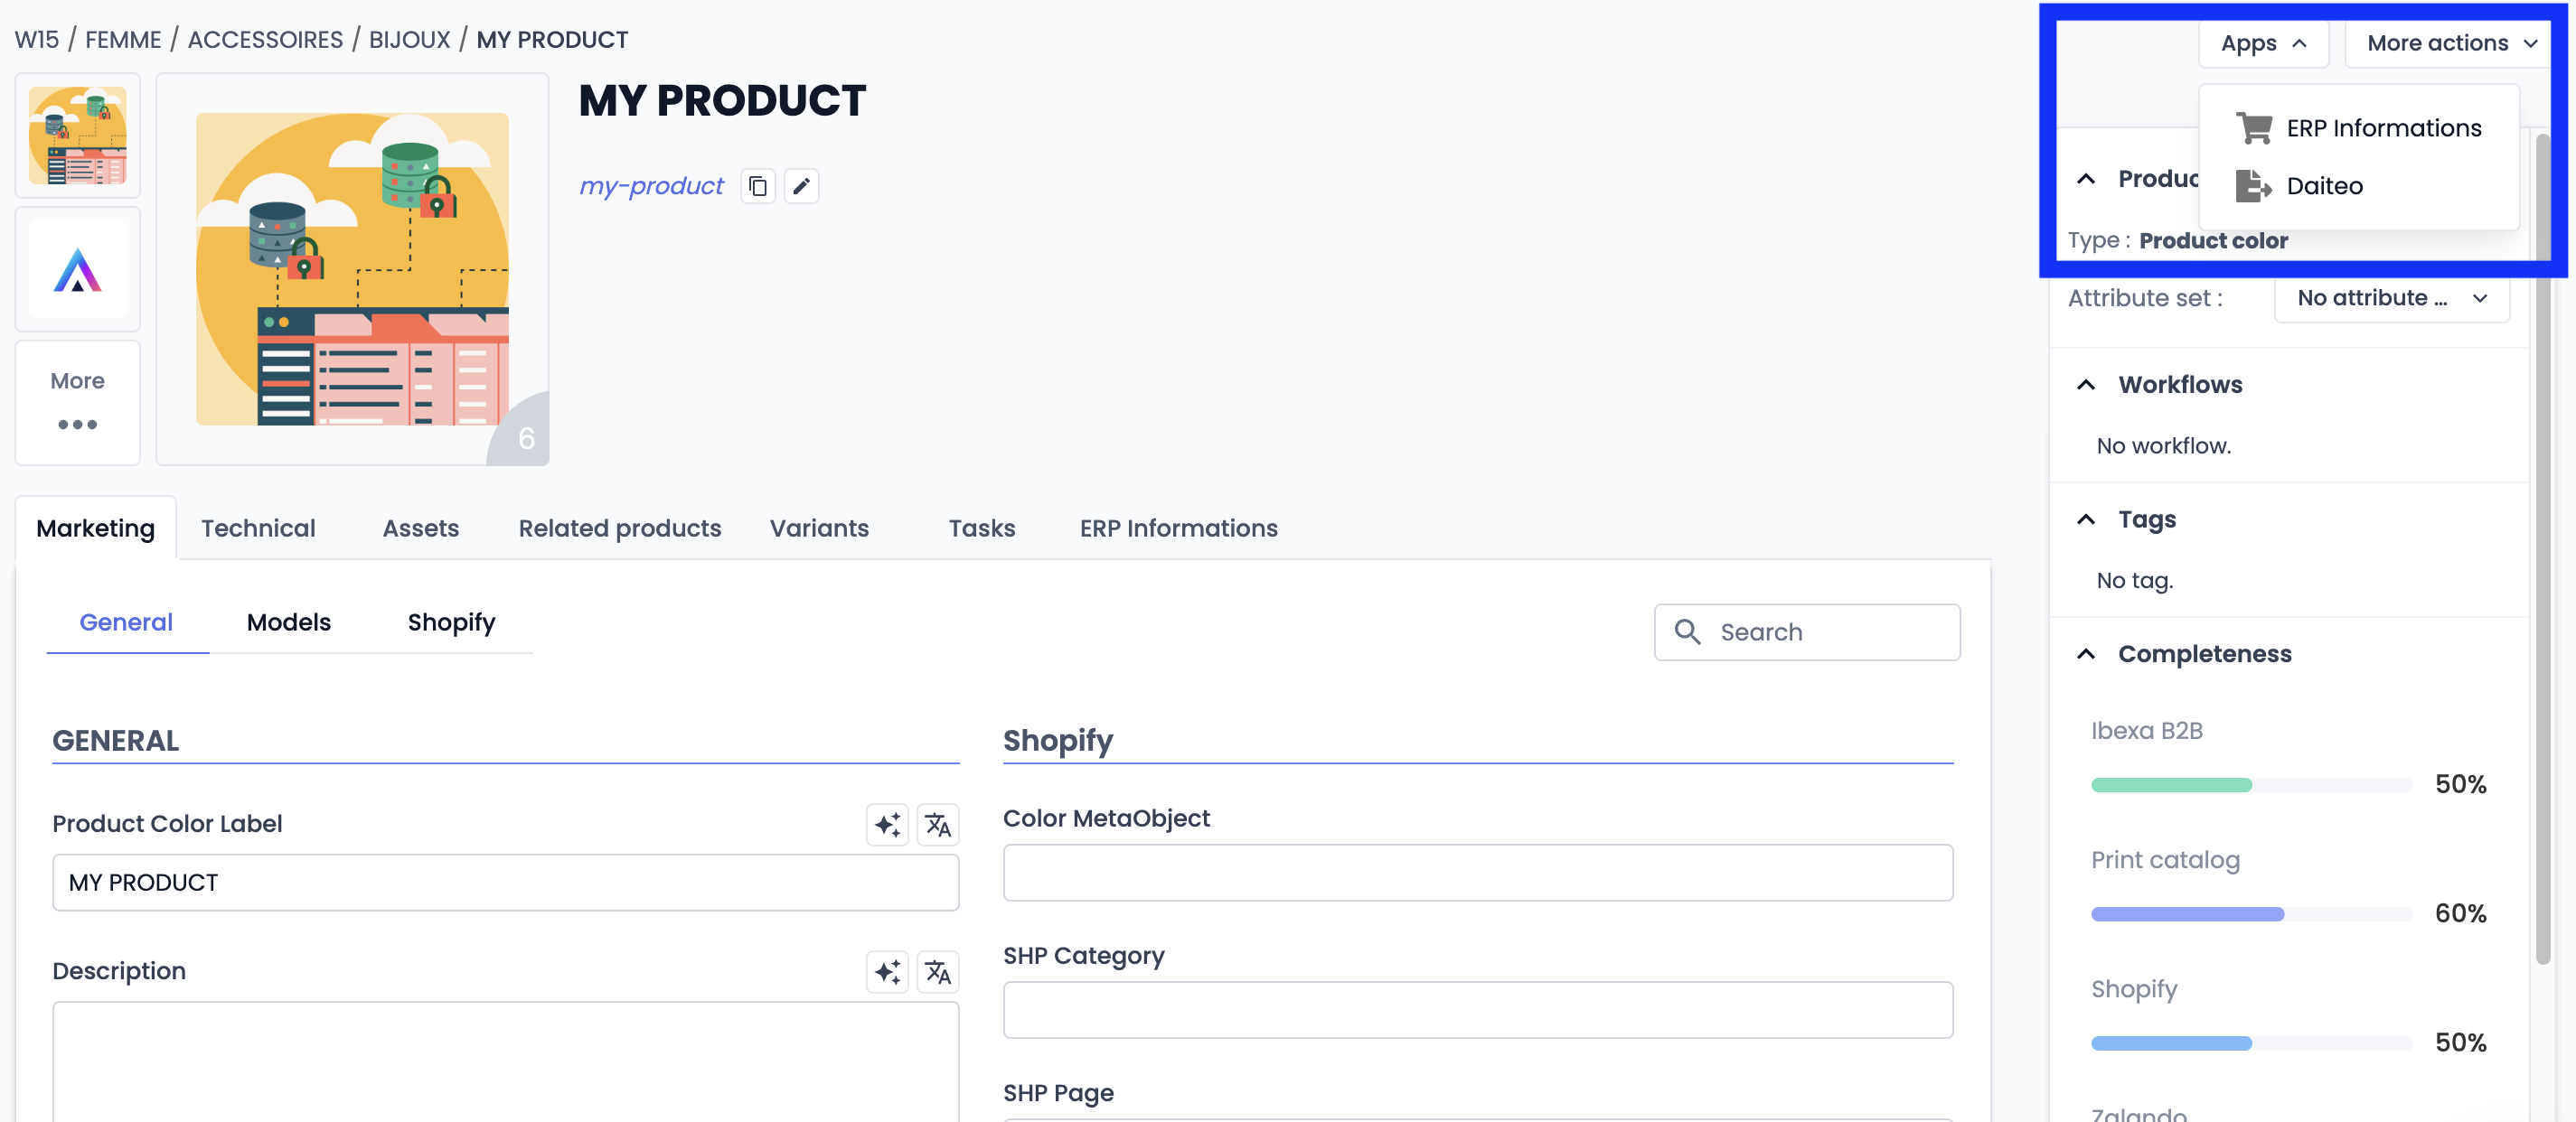Collapse the Tags section
This screenshot has width=2576, height=1122.
point(2086,519)
